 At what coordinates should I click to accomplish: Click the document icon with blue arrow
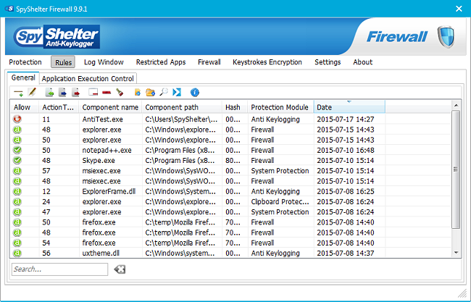(x=62, y=93)
